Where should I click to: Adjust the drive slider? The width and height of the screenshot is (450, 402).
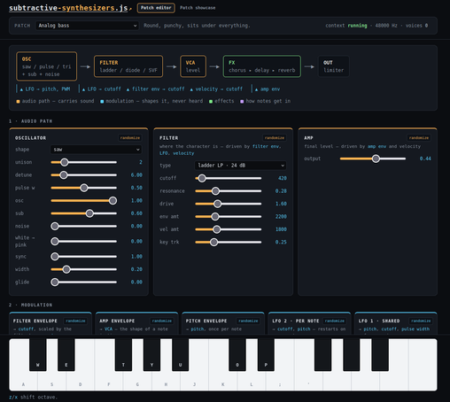(229, 204)
